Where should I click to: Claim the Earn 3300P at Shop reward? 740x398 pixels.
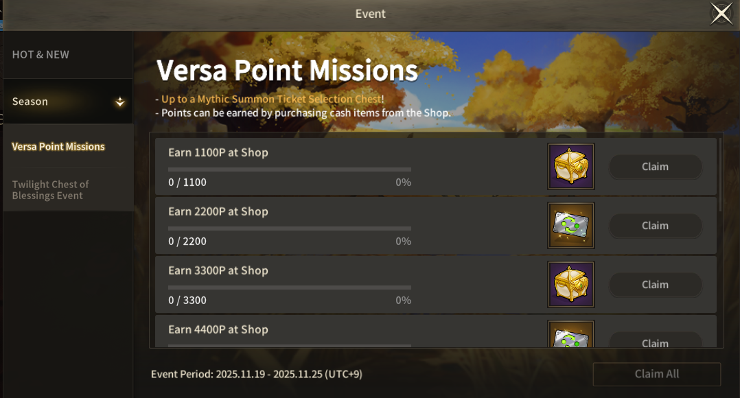click(x=655, y=285)
